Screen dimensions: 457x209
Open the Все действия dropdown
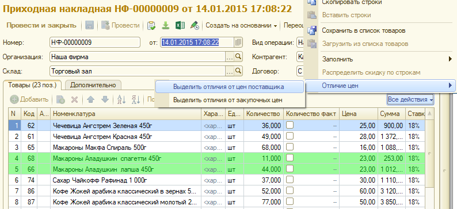410,99
